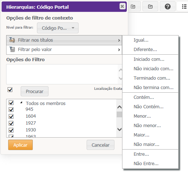This screenshot has width=188, height=172.
Task: Click the Cancelar button
Action: [100, 145]
